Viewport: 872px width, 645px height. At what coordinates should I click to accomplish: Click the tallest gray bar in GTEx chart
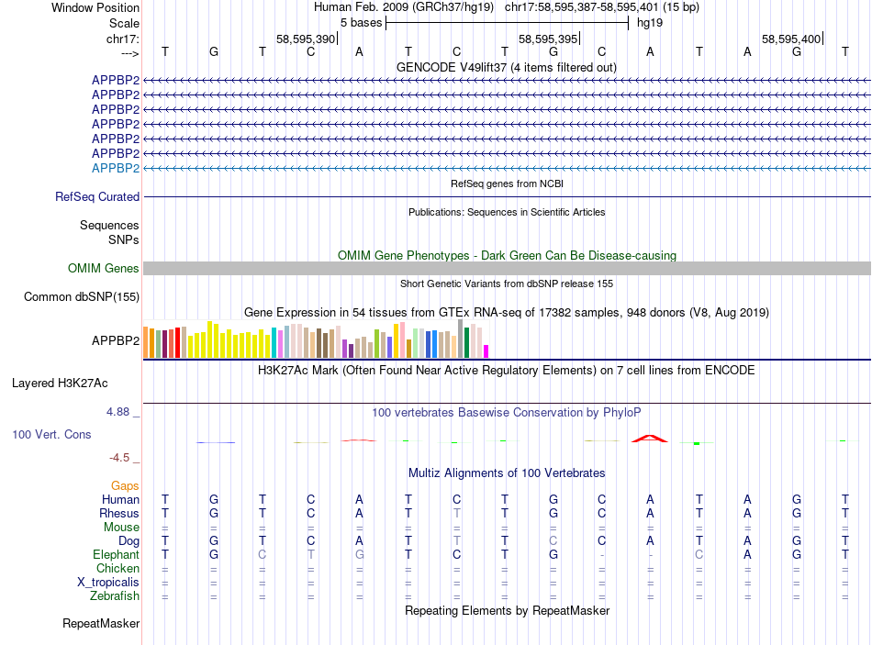pyautogui.click(x=461, y=339)
